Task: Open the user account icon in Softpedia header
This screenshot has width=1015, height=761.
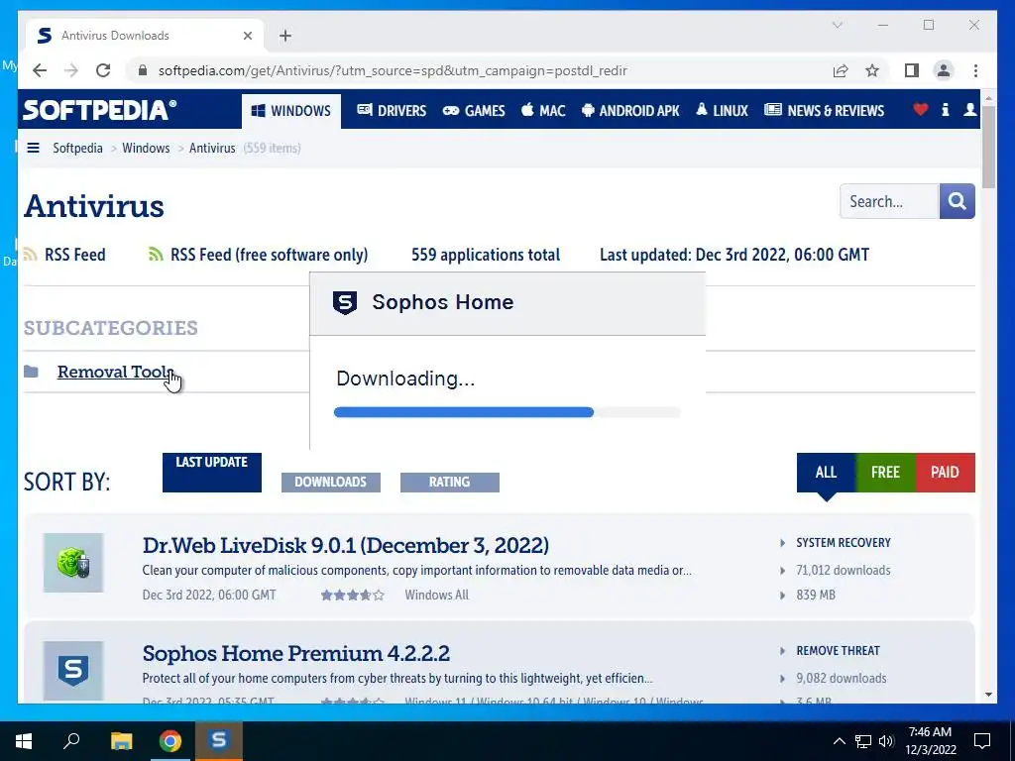Action: (969, 109)
